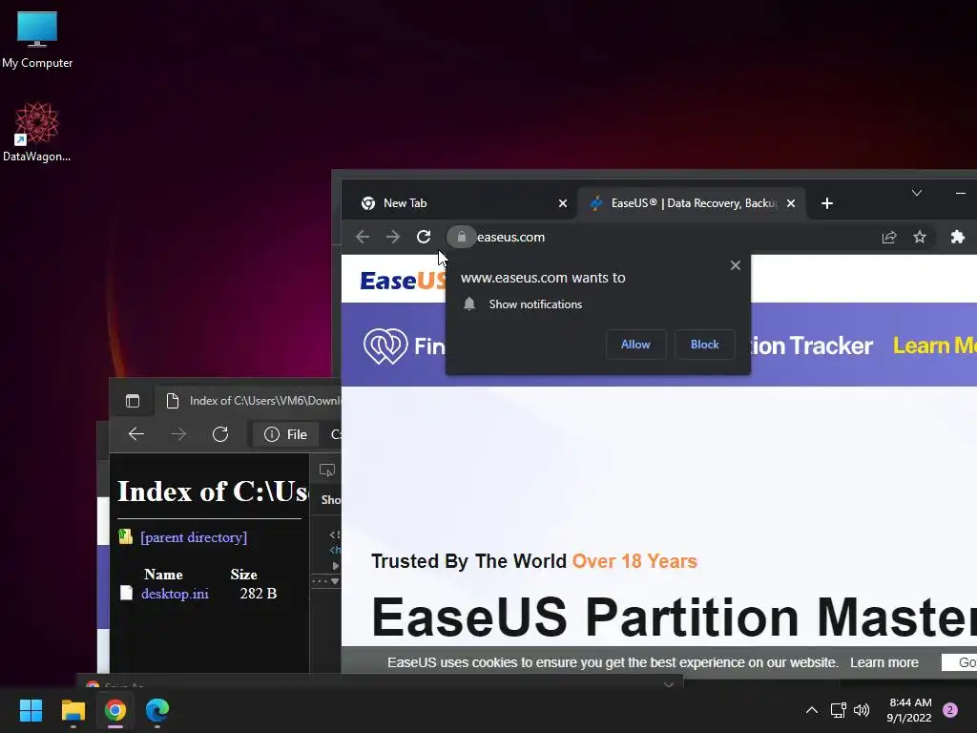Close the EaseUS tab
The height and width of the screenshot is (733, 977).
tap(791, 203)
